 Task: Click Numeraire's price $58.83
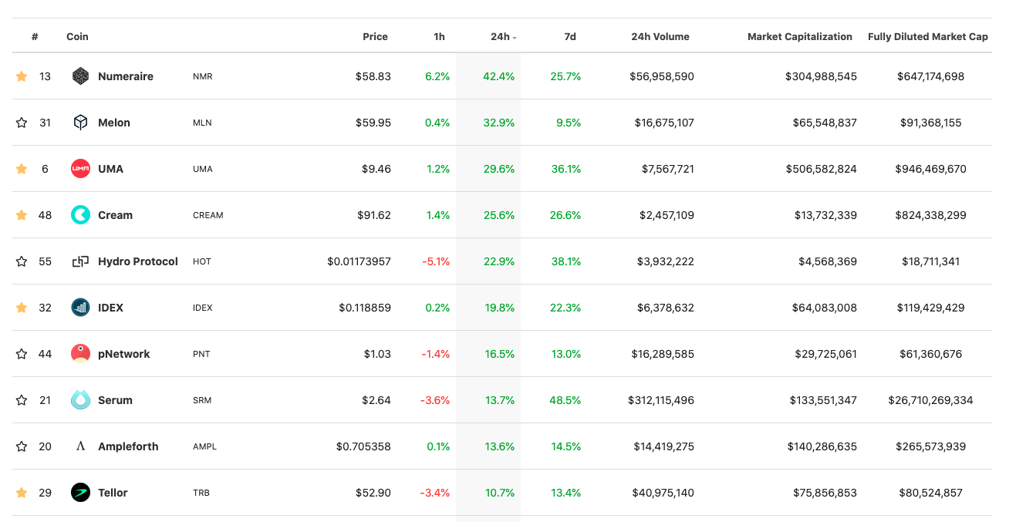pyautogui.click(x=373, y=76)
